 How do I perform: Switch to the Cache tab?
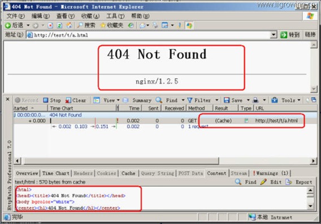pyautogui.click(x=128, y=173)
